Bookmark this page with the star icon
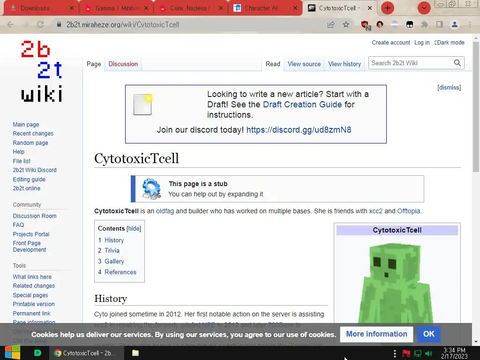The image size is (480, 360). 346,24
